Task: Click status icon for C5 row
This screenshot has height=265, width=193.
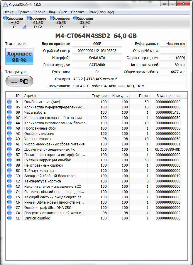Action: coord(9,197)
